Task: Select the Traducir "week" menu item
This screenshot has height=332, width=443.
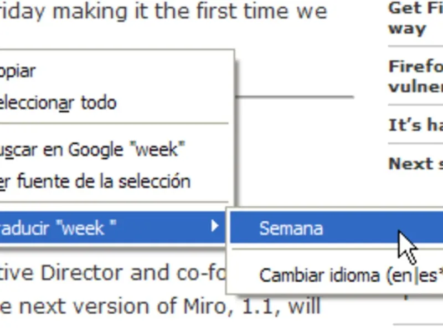Action: (x=58, y=228)
